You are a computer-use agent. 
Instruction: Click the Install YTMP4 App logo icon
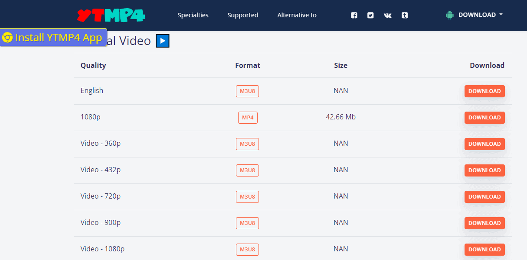7,38
